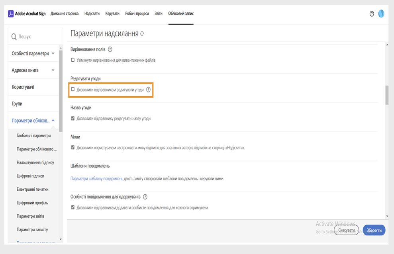Click the search magnifier icon in sidebar
Image resolution: width=394 pixels, height=254 pixels.
tap(14, 37)
